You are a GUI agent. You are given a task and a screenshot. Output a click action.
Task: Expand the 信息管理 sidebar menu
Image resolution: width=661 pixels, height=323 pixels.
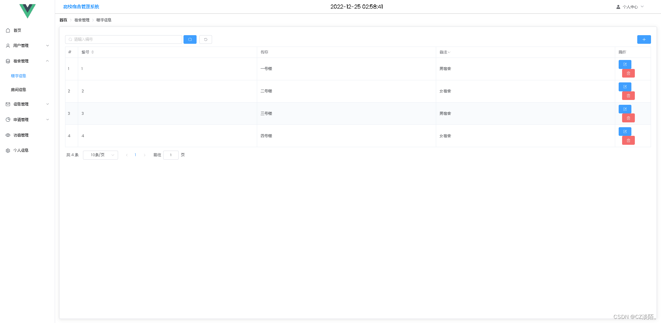coord(28,104)
